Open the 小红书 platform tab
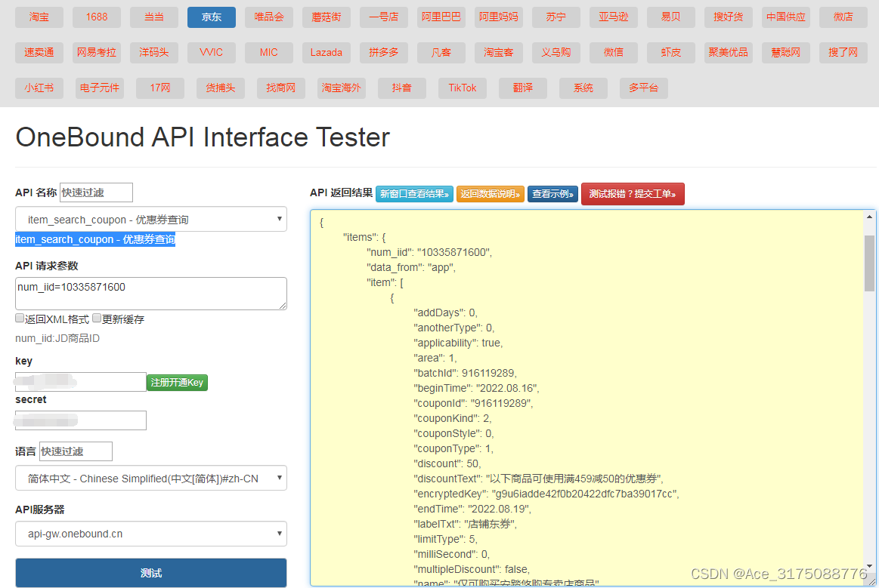 (x=39, y=88)
